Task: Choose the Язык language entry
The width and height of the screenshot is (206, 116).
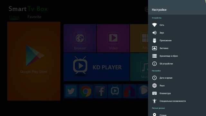Action: (177, 86)
